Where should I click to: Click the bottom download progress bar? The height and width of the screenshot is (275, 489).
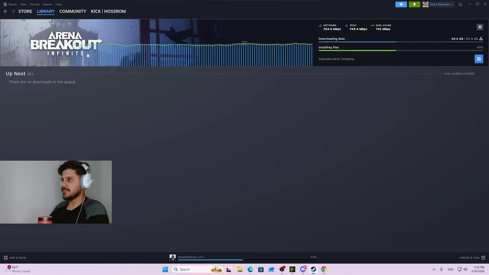click(247, 260)
